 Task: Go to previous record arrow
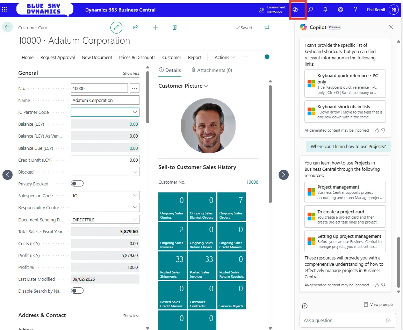7,175
